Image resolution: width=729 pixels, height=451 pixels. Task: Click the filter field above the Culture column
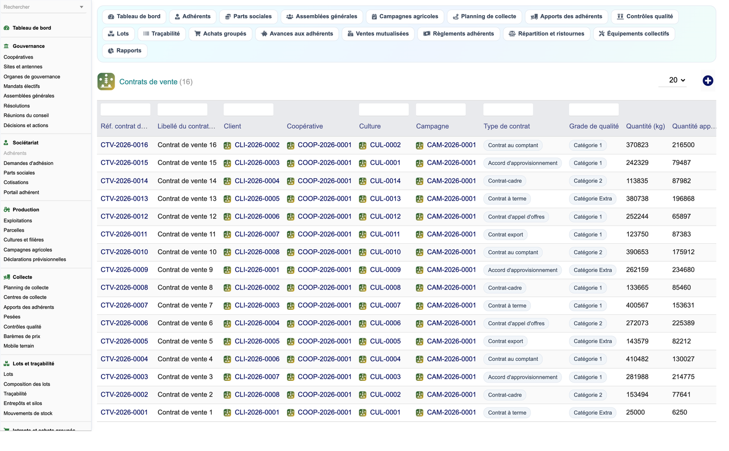coord(384,109)
